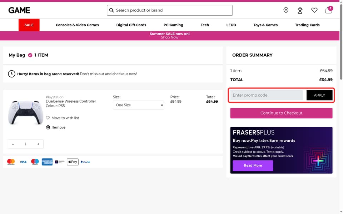Focus the Enter promo code field
The width and height of the screenshot is (343, 214).
(x=267, y=95)
